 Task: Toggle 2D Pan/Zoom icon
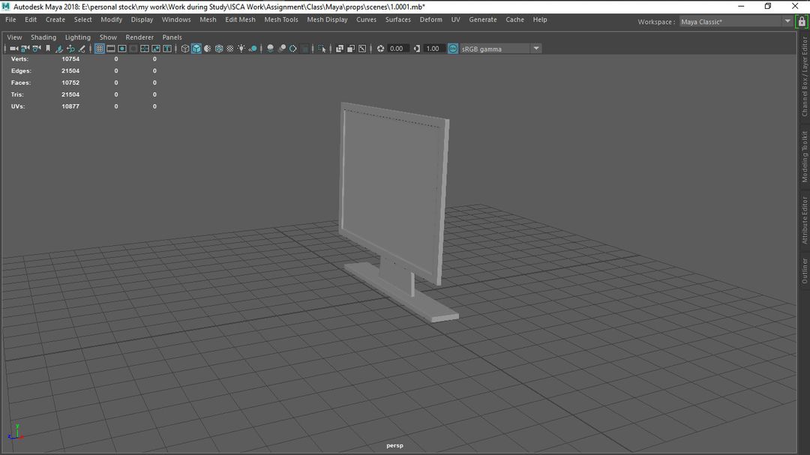click(x=70, y=49)
